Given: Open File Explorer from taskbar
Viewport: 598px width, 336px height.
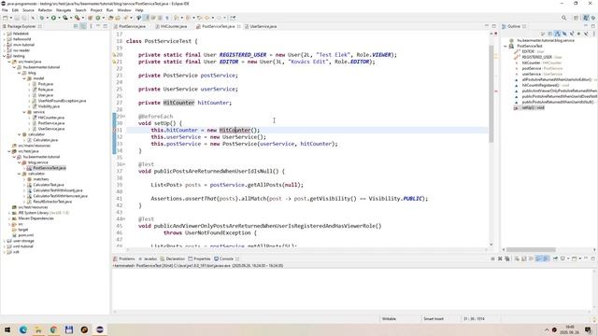Looking at the screenshot, I should 38,329.
